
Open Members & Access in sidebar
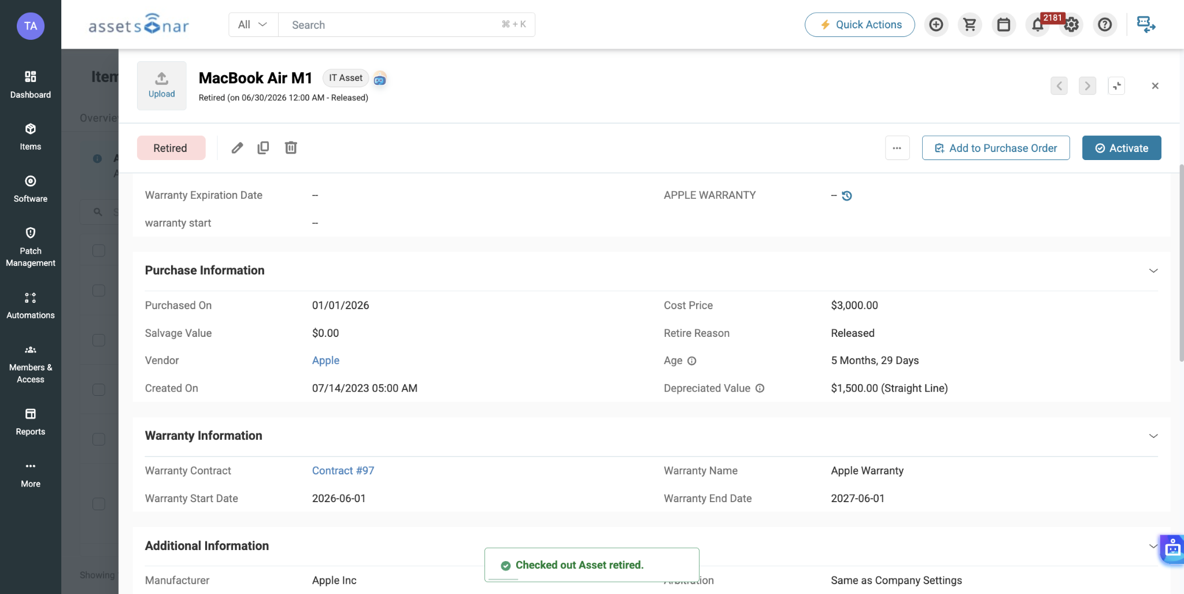point(31,364)
